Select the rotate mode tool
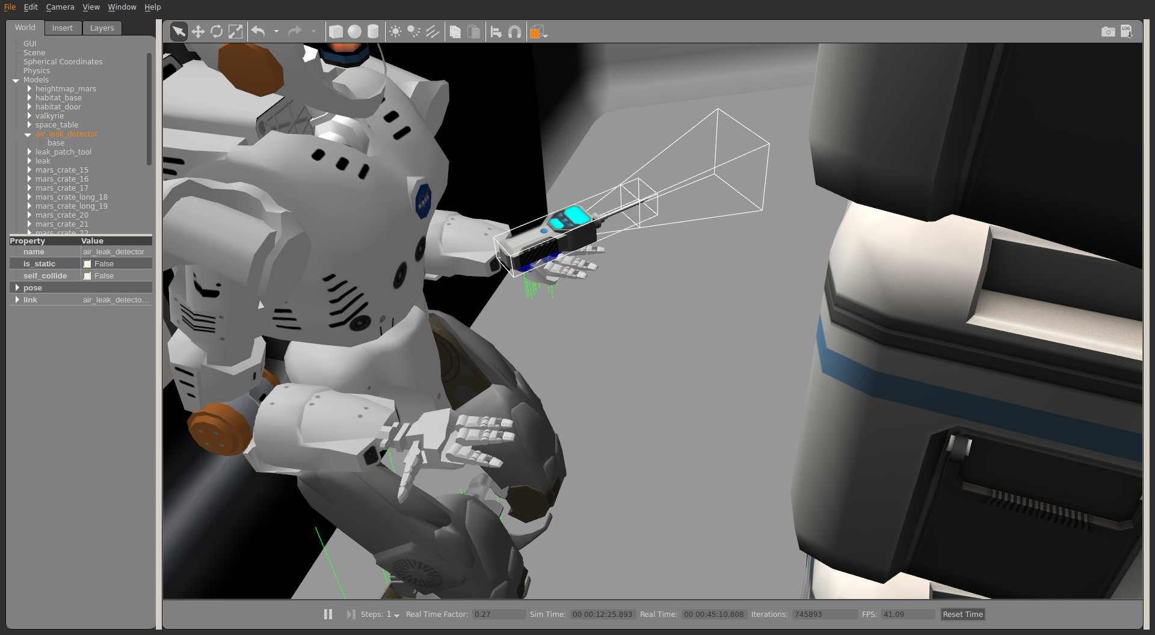Screen dimensions: 1155x635 [x=217, y=32]
